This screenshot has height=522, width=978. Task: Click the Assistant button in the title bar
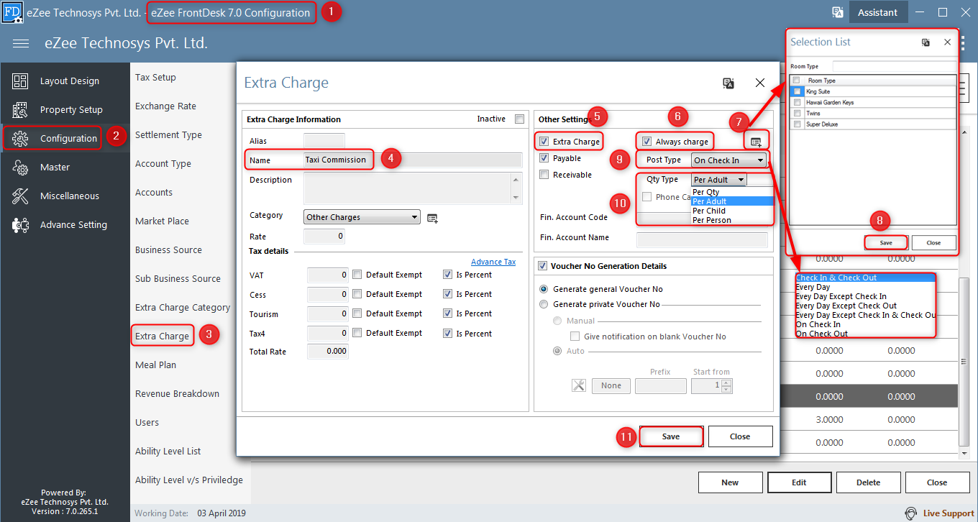click(877, 12)
